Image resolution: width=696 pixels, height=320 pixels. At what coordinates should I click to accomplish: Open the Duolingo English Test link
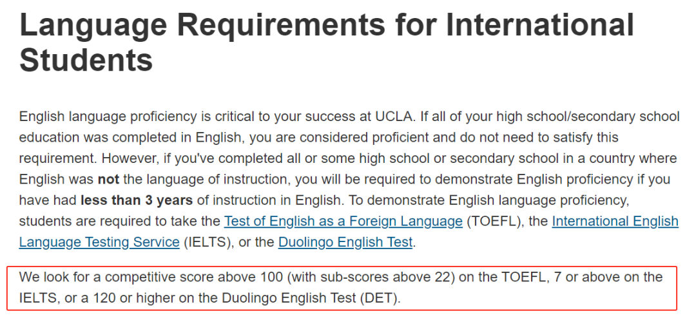click(345, 243)
